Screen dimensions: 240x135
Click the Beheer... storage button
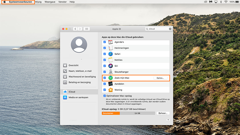[163, 113]
